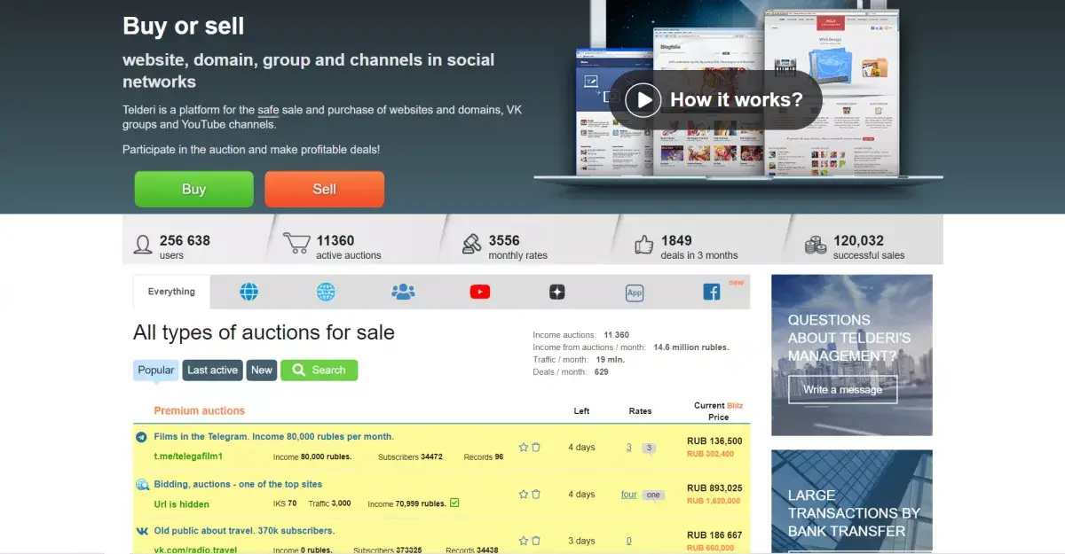This screenshot has width=1065, height=554.
Task: Select the Facebook tab marked new
Action: click(x=712, y=292)
